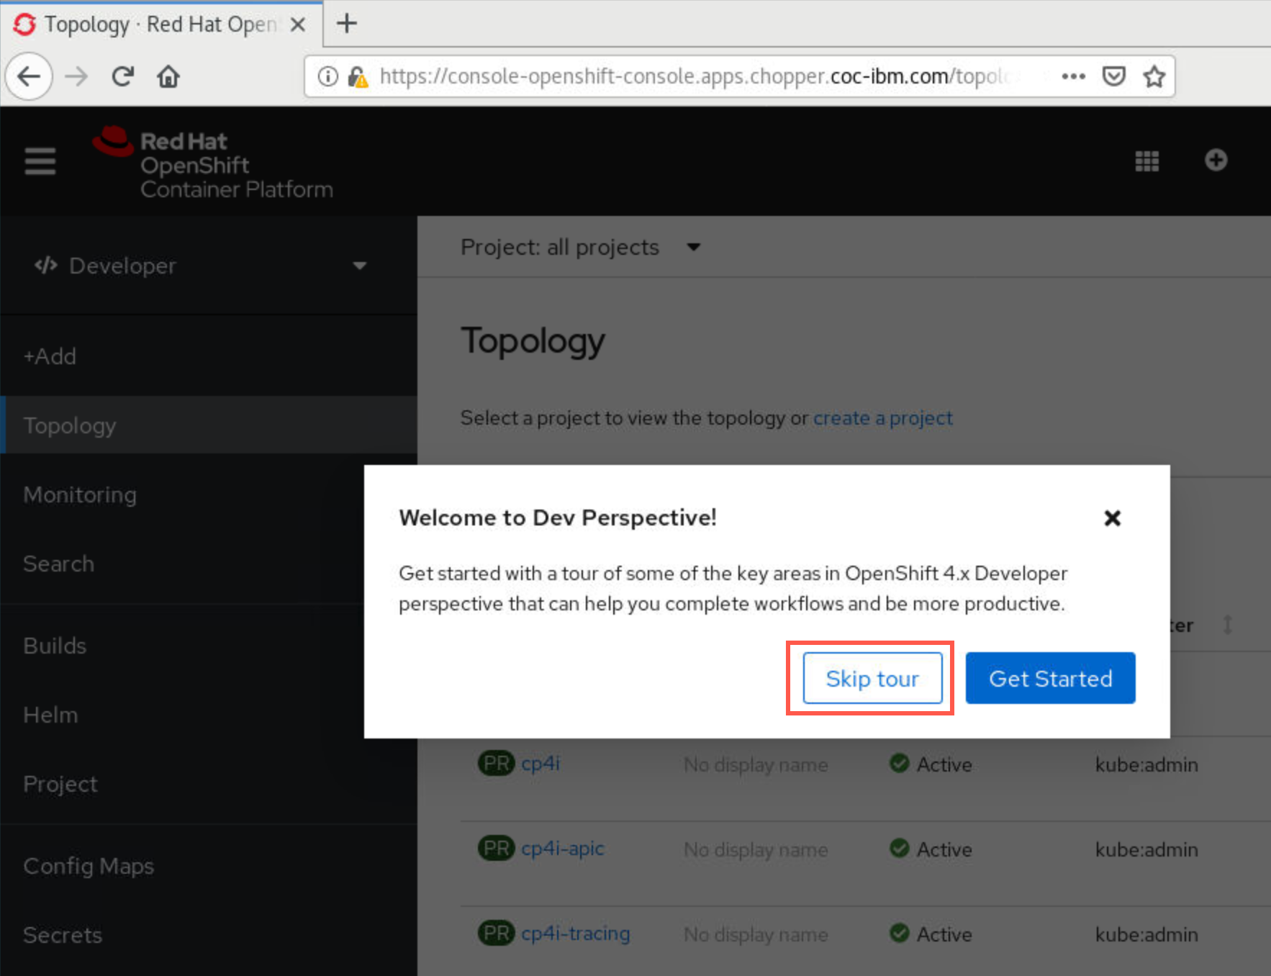This screenshot has width=1271, height=976.
Task: Go back with the browser back arrow
Action: point(29,76)
